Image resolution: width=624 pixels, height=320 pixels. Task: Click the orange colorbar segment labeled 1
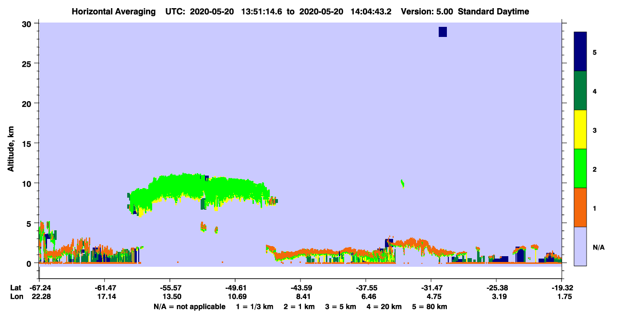tap(580, 207)
